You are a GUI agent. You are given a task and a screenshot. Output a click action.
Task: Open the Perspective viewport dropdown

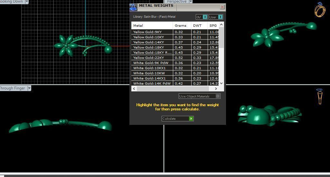(x=191, y=2)
